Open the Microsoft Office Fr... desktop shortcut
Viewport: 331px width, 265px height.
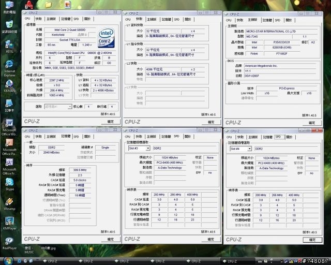9,167
